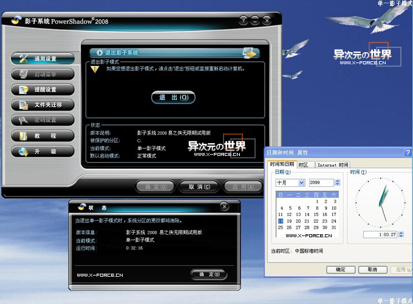Image resolution: width=413 pixels, height=304 pixels.
Task: Close the PowerShadow 2008 window
Action: tap(267, 20)
